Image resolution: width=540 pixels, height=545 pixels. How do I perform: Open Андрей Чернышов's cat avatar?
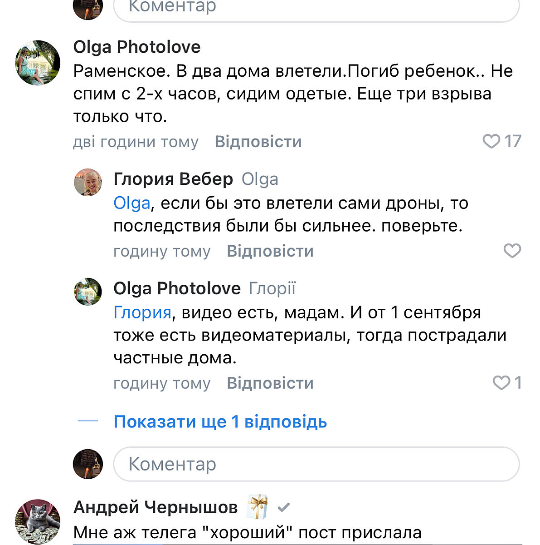tap(38, 521)
